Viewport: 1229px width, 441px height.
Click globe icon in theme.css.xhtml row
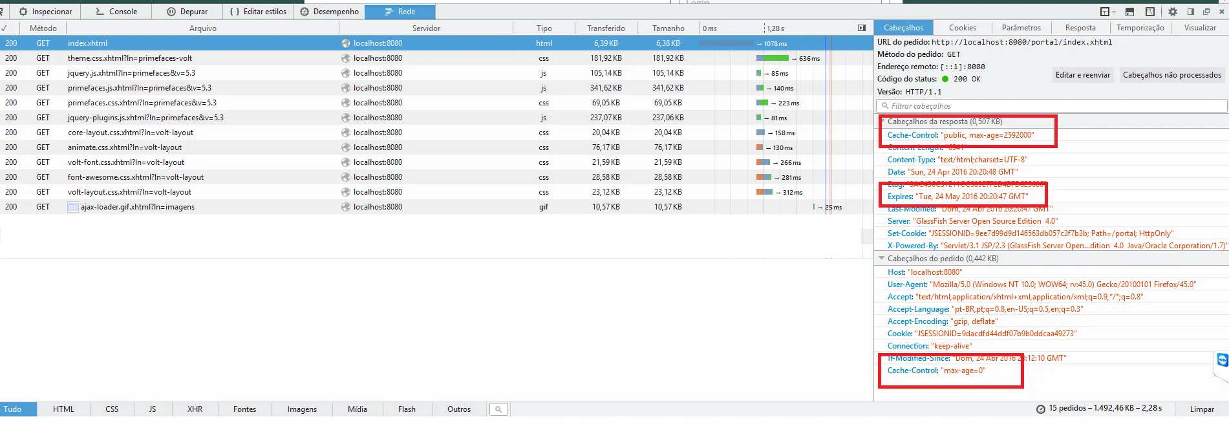(x=346, y=58)
